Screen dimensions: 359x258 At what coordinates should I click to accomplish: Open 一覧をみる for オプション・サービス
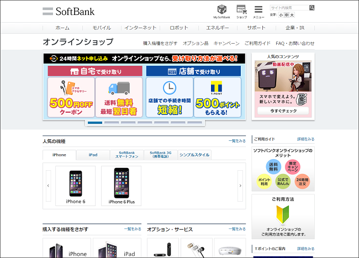[x=237, y=229]
